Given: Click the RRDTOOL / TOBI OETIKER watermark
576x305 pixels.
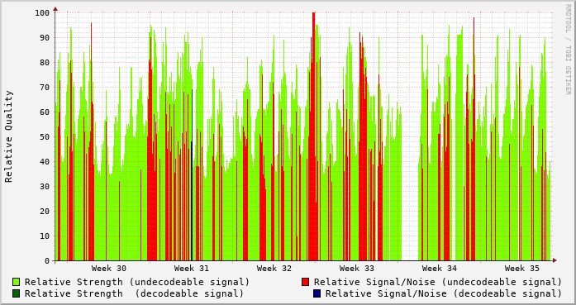Looking at the screenshot, I should click(568, 50).
